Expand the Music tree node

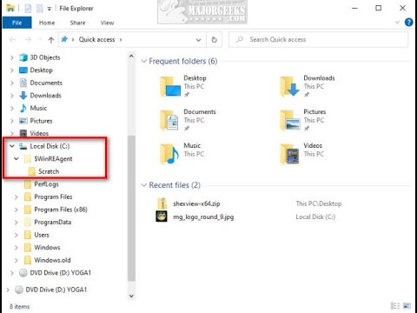tap(12, 108)
